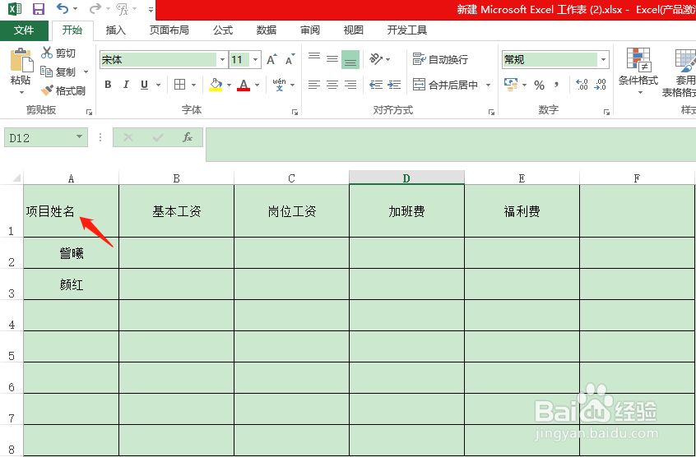This screenshot has height=457, width=696.
Task: Click the accounting number format icon
Action: 511,84
